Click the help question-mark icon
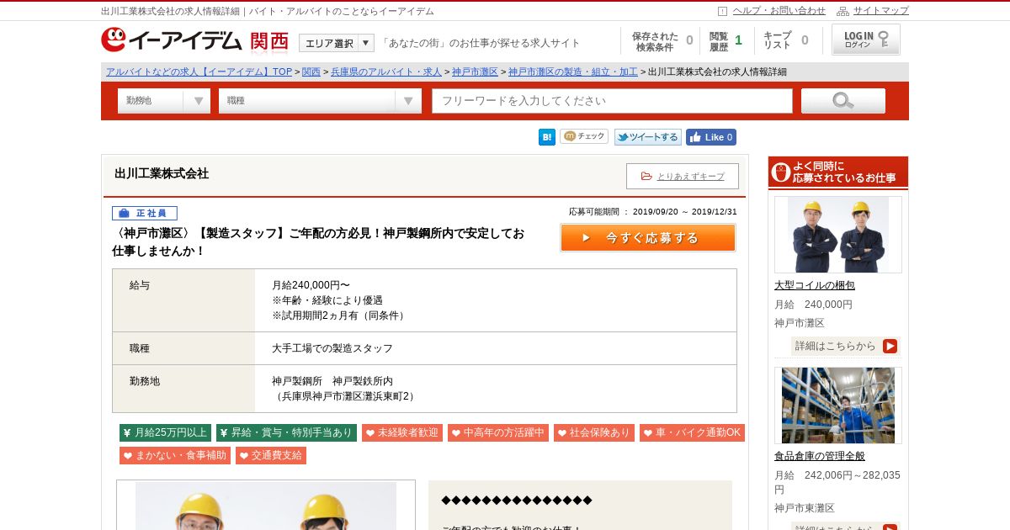 tap(722, 11)
